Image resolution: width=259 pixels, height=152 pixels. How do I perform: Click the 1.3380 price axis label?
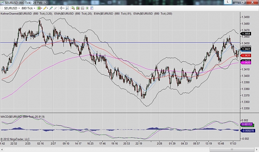point(246,89)
